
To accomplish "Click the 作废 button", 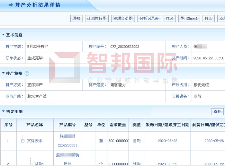I will coord(169,19).
